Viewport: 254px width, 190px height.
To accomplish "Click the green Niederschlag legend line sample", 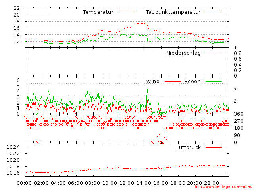I will (x=214, y=53).
